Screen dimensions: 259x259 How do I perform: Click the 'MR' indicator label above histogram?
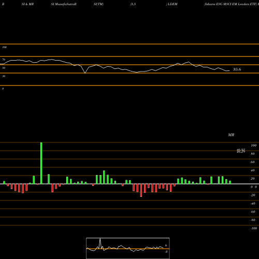pos(231,135)
